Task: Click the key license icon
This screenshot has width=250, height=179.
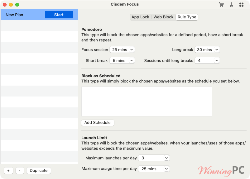Action: [231, 5]
